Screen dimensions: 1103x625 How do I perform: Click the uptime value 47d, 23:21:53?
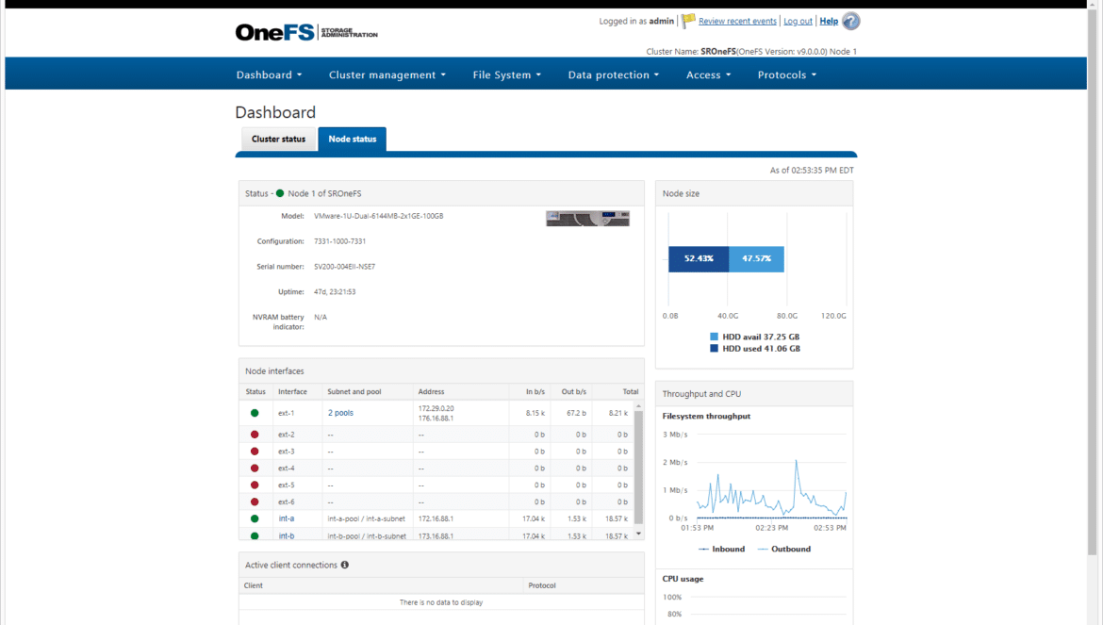click(x=335, y=291)
